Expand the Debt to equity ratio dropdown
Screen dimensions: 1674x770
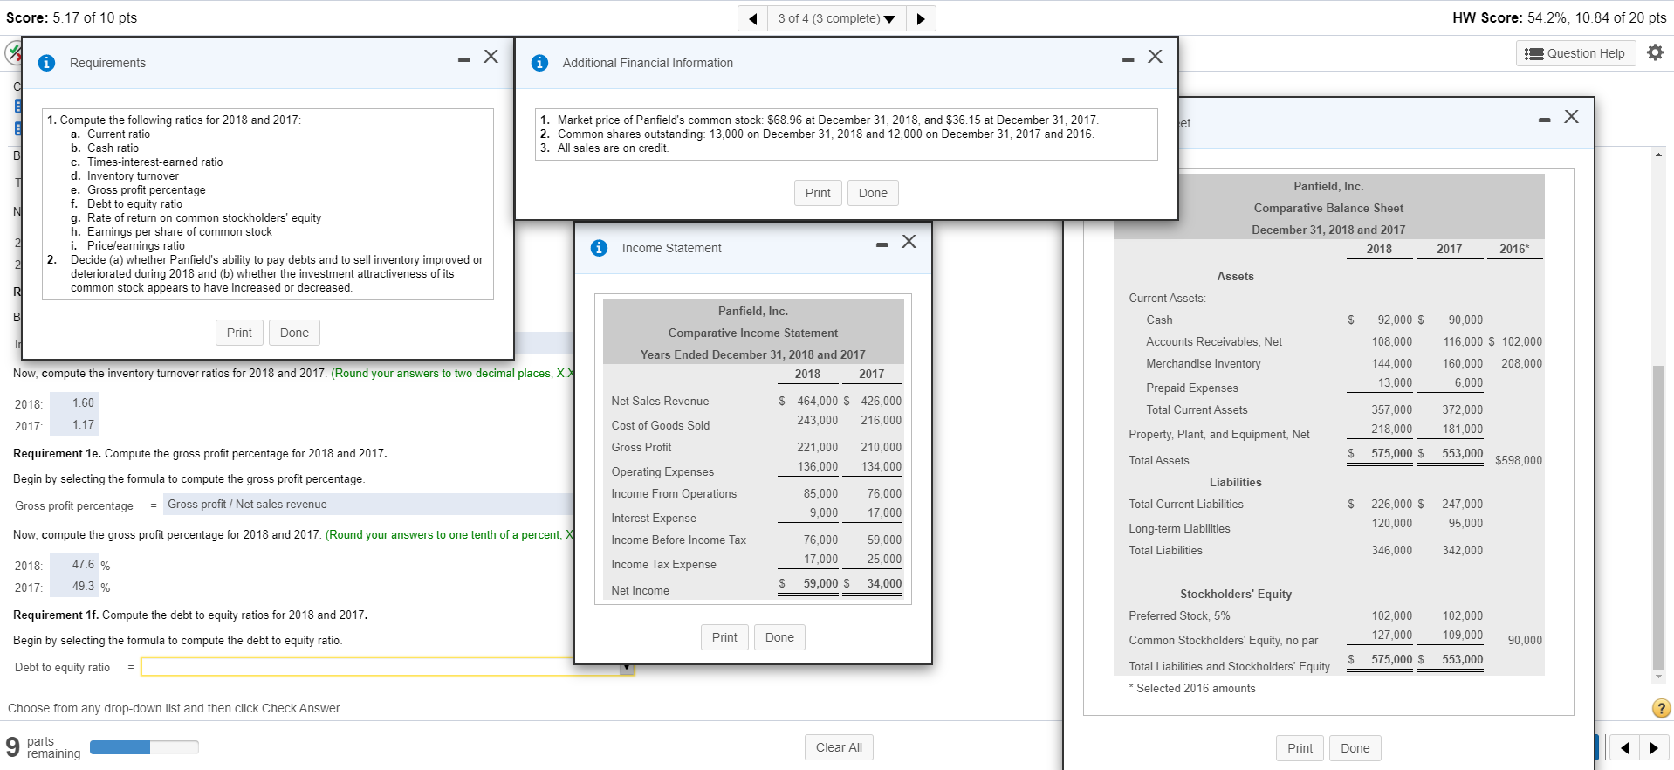click(x=626, y=668)
